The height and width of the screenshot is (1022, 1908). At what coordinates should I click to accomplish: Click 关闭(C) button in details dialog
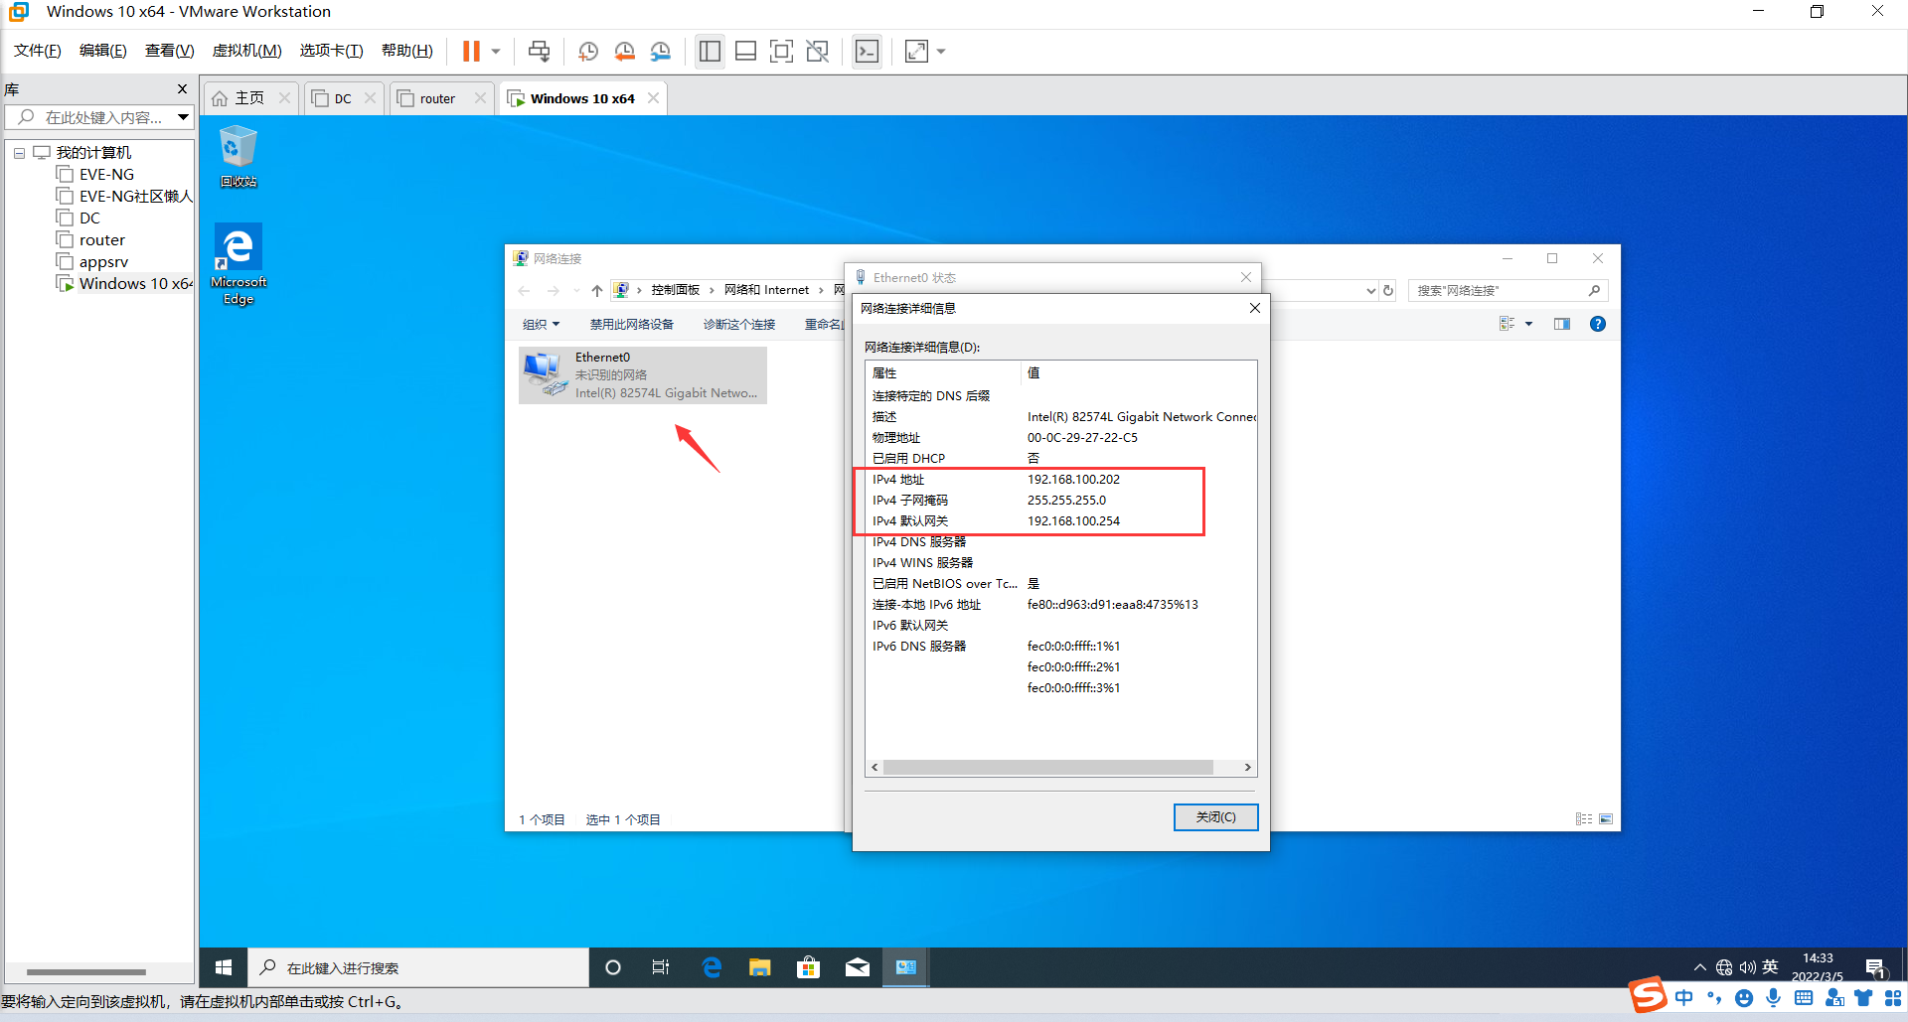click(x=1215, y=817)
